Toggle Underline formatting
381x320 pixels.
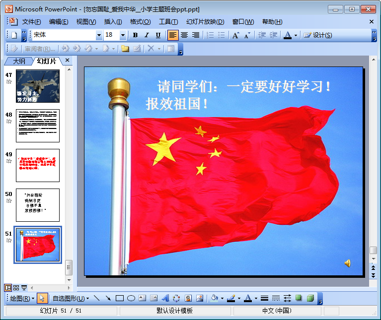tap(158, 35)
